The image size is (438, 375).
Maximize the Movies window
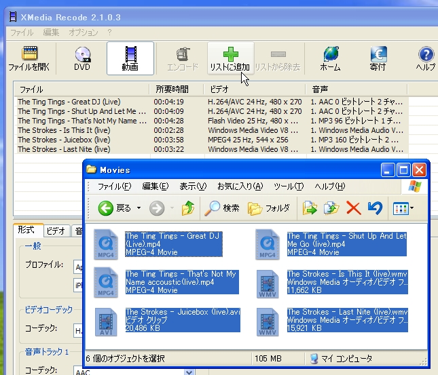[x=403, y=170]
